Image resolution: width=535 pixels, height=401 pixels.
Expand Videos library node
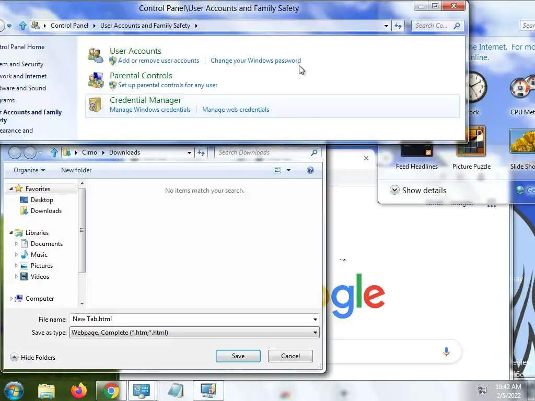click(x=16, y=277)
